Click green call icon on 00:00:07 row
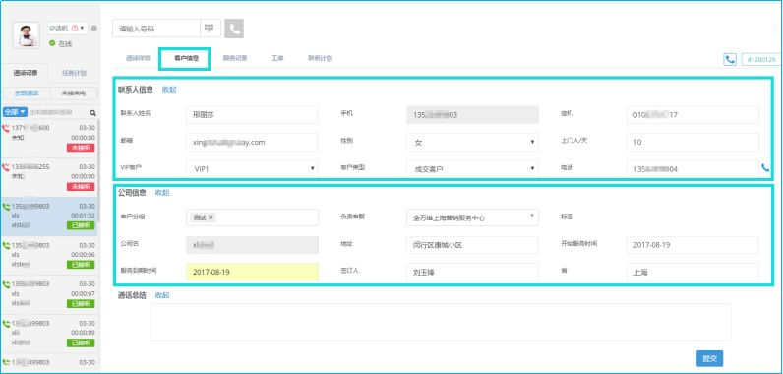This screenshot has height=374, width=783. [x=6, y=284]
